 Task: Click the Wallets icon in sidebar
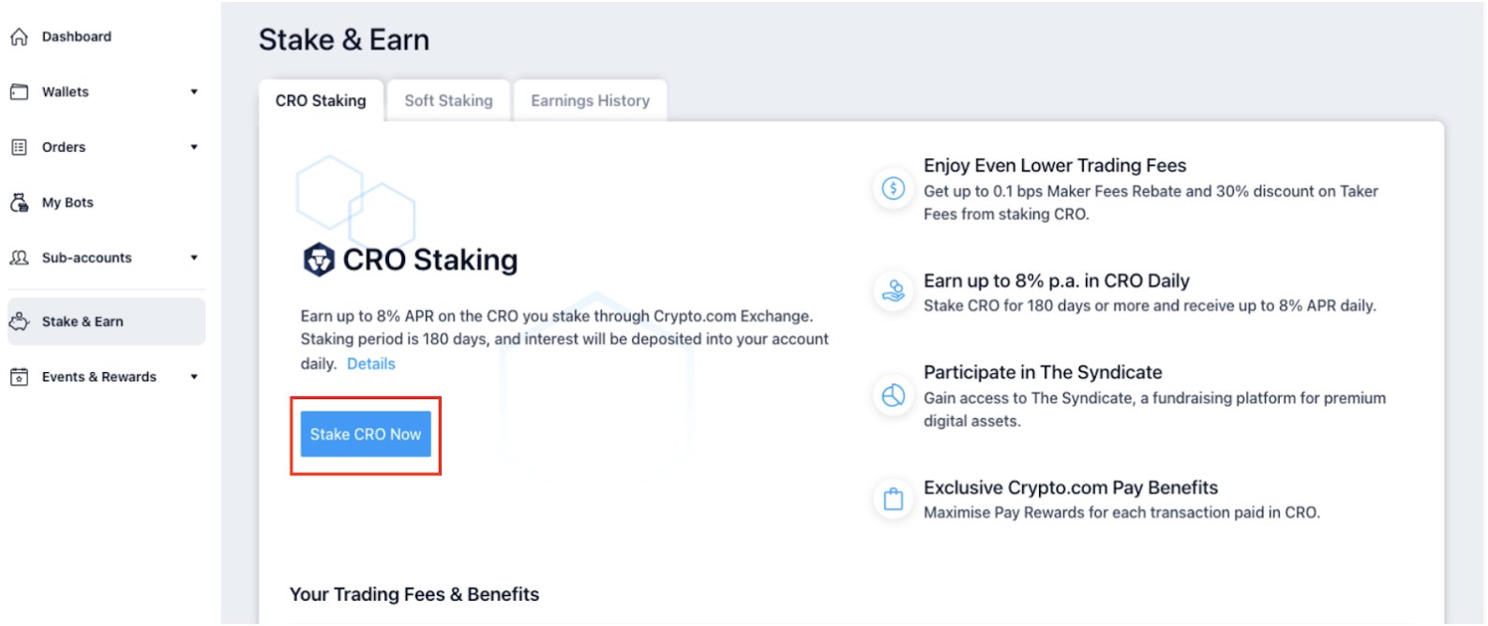coord(19,92)
